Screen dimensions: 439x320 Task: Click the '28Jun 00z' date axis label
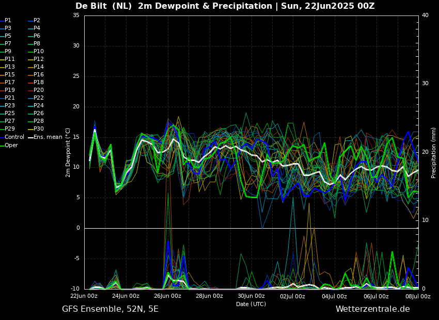pyautogui.click(x=209, y=296)
